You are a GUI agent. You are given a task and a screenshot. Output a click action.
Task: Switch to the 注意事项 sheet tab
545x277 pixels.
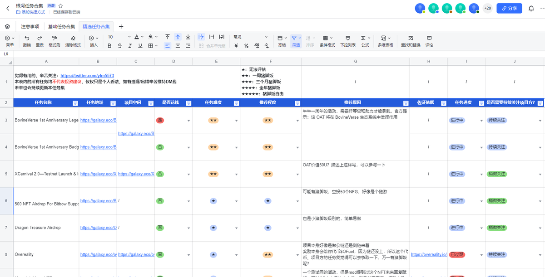[x=30, y=27]
